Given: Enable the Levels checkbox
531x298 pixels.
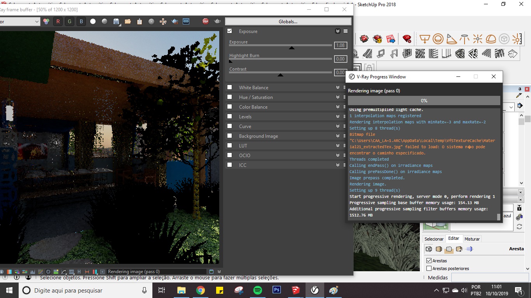Looking at the screenshot, I should pyautogui.click(x=230, y=116).
